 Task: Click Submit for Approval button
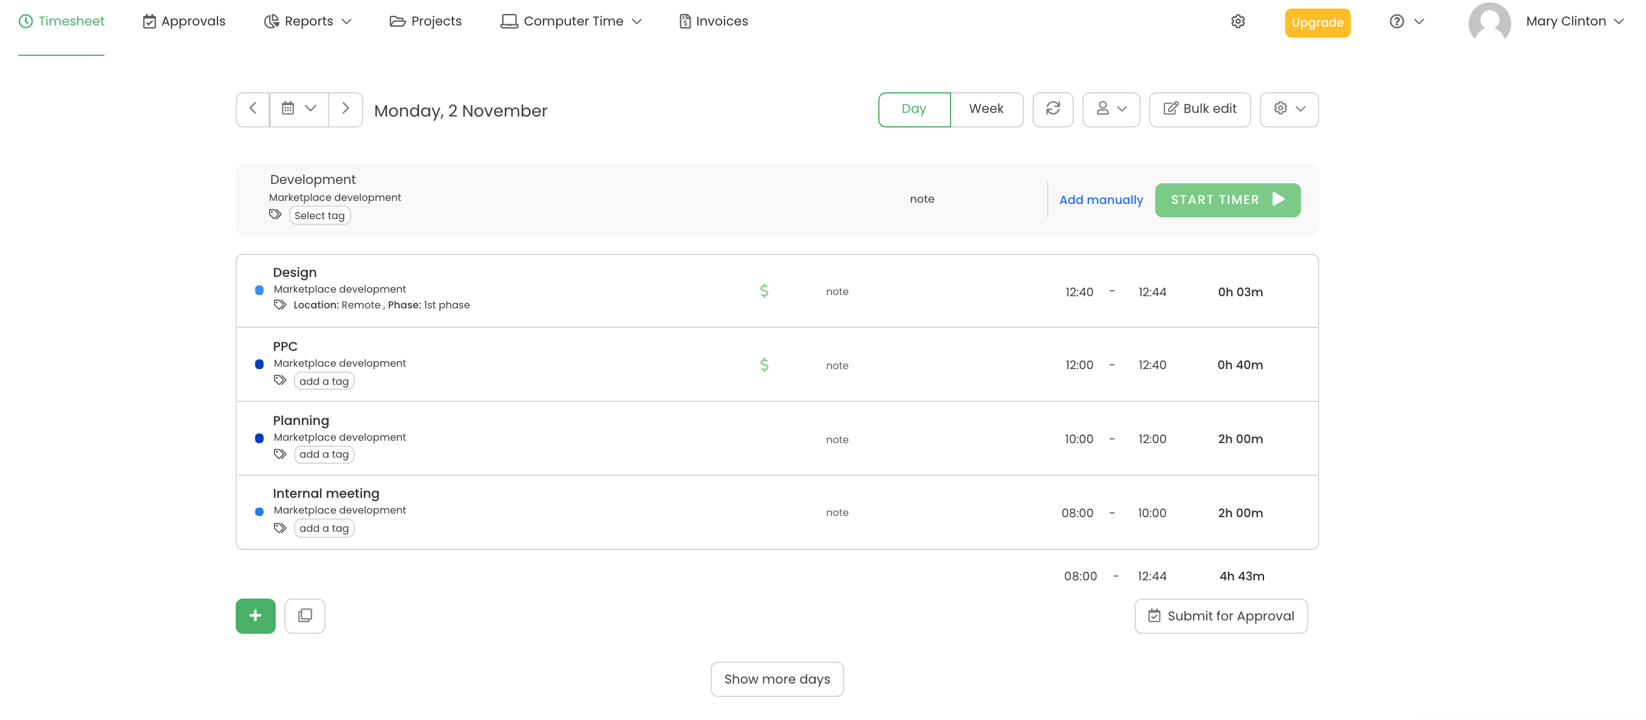click(x=1221, y=616)
